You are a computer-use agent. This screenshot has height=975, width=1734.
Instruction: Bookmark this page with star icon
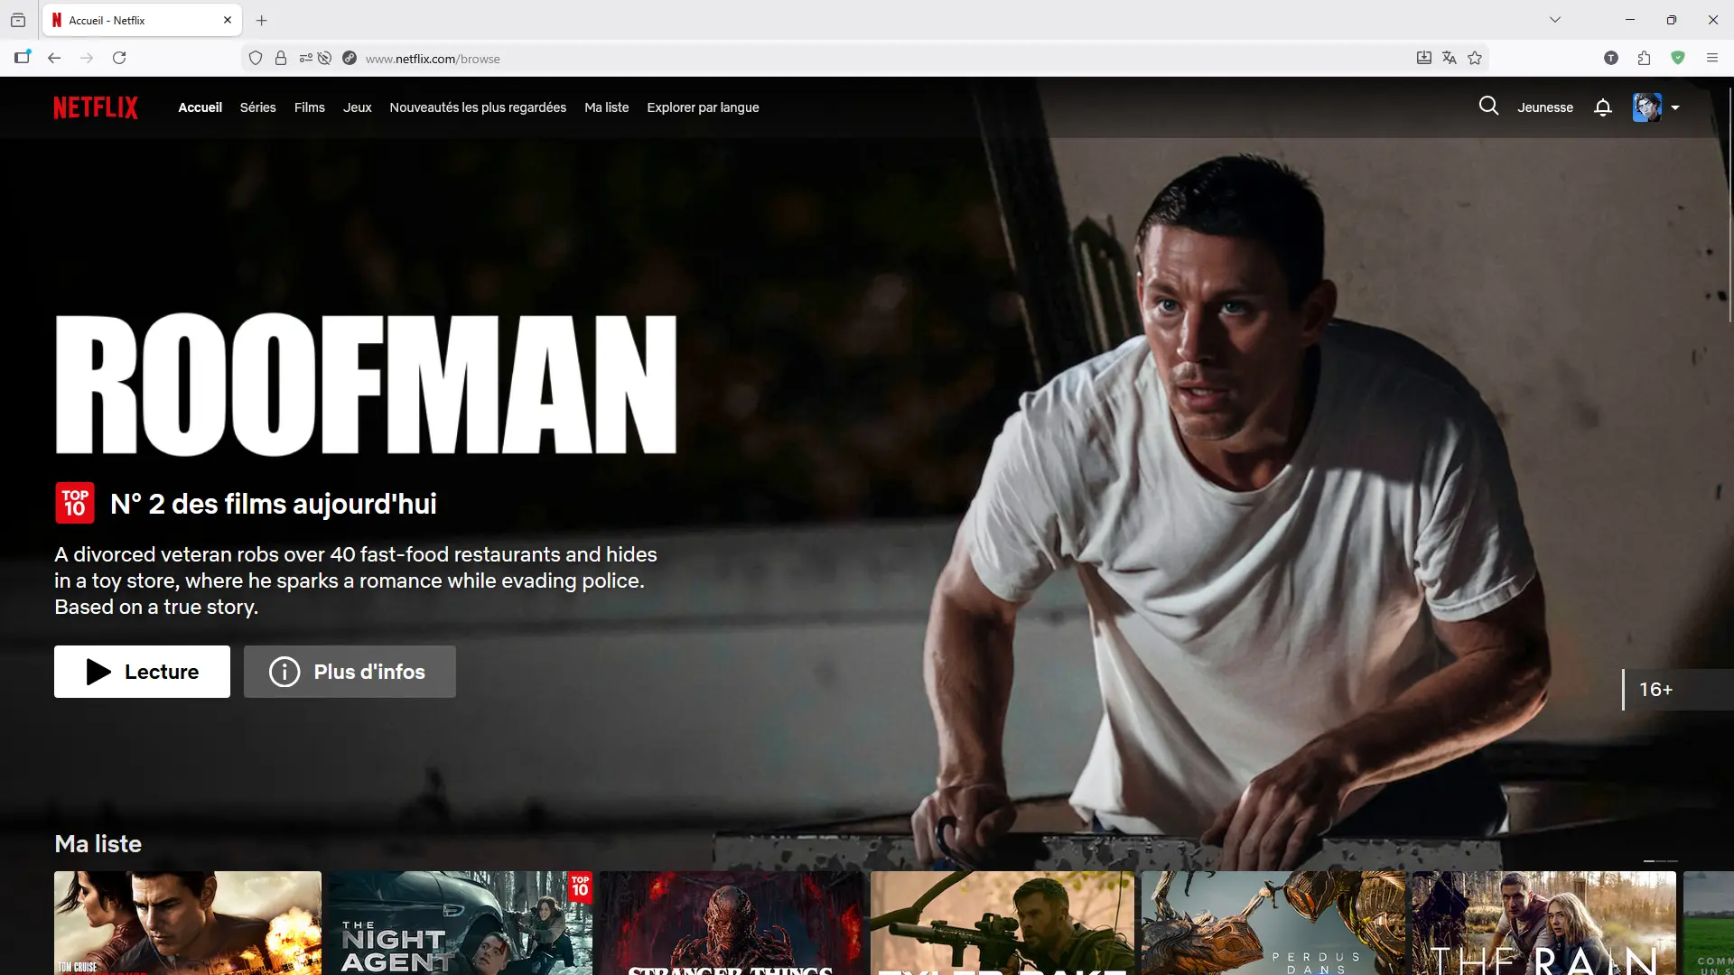pyautogui.click(x=1475, y=58)
